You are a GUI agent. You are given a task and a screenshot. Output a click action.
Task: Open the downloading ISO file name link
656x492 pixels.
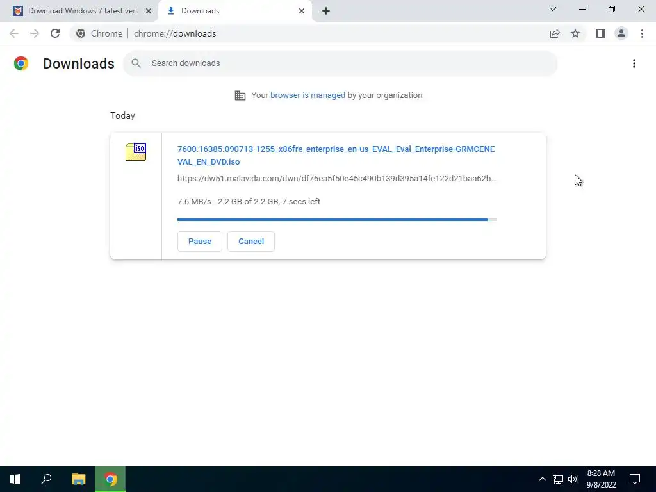tap(336, 155)
